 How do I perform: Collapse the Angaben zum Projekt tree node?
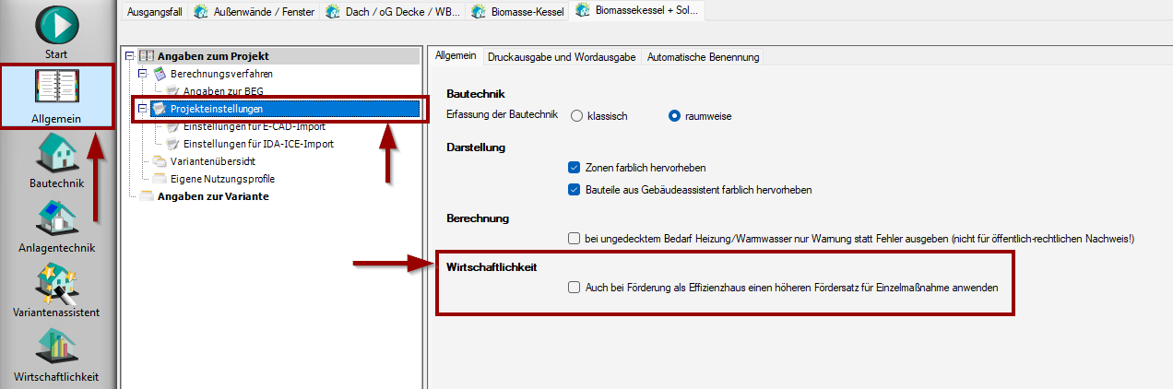(129, 57)
